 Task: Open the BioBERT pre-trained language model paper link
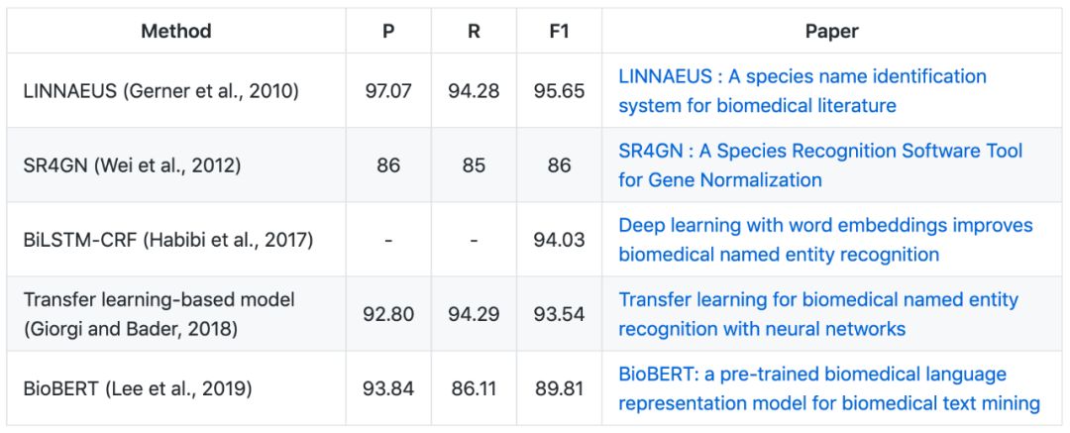[828, 388]
